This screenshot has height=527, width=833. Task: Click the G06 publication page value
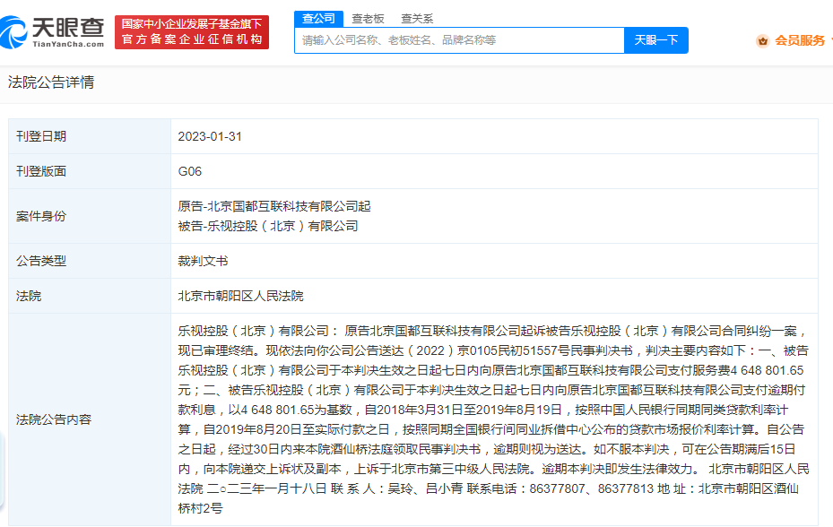[189, 171]
